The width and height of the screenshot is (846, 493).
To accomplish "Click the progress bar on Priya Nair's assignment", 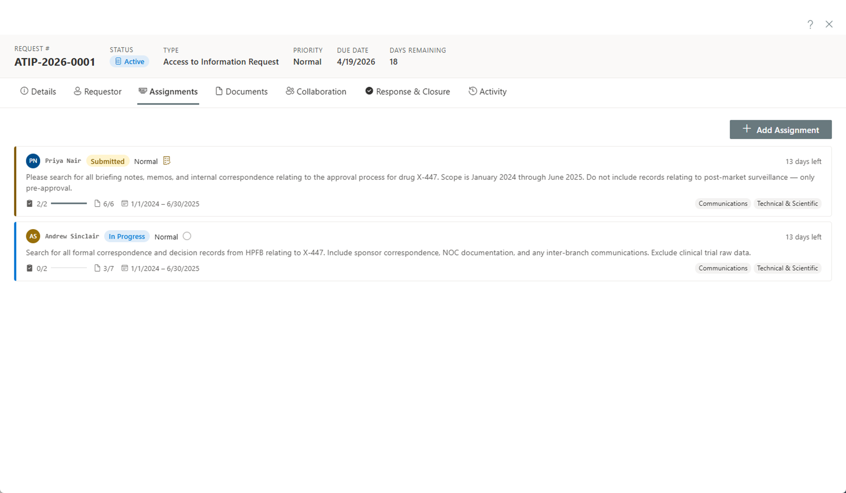I will [69, 204].
